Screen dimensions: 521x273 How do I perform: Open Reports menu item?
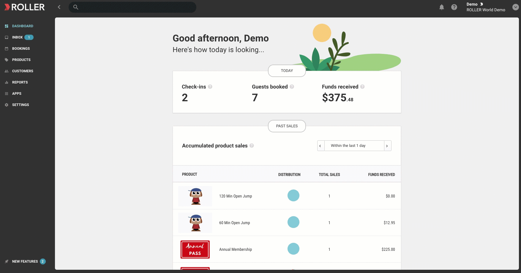20,82
